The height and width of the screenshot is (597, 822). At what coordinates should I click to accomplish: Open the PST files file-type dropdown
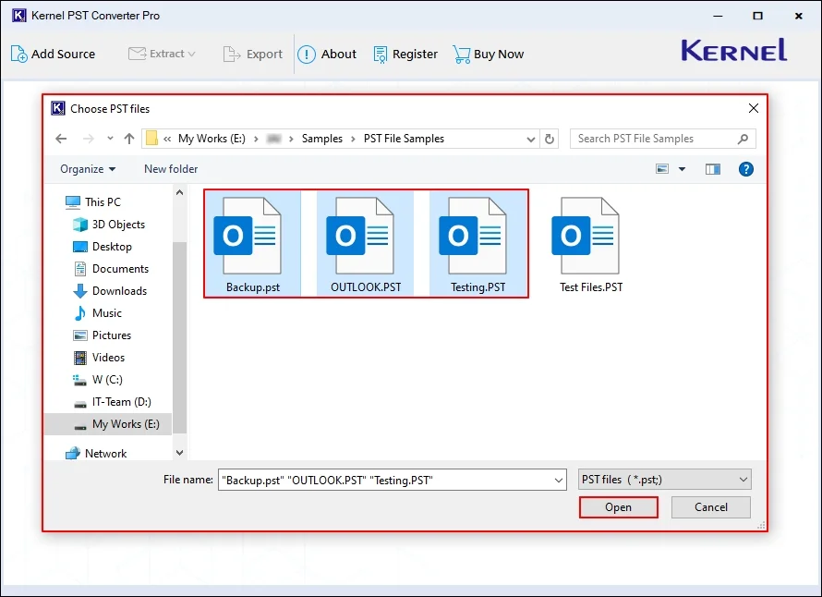[x=664, y=479]
